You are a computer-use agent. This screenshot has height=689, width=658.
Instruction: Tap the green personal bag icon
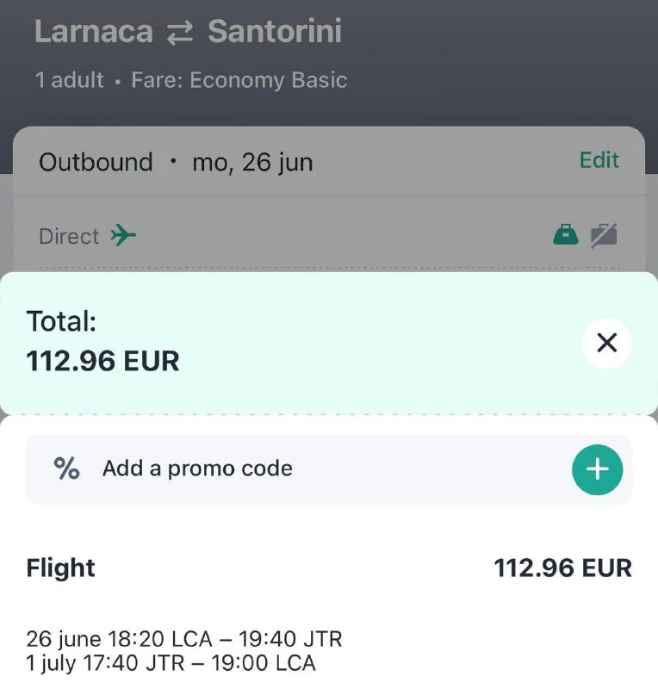click(565, 234)
